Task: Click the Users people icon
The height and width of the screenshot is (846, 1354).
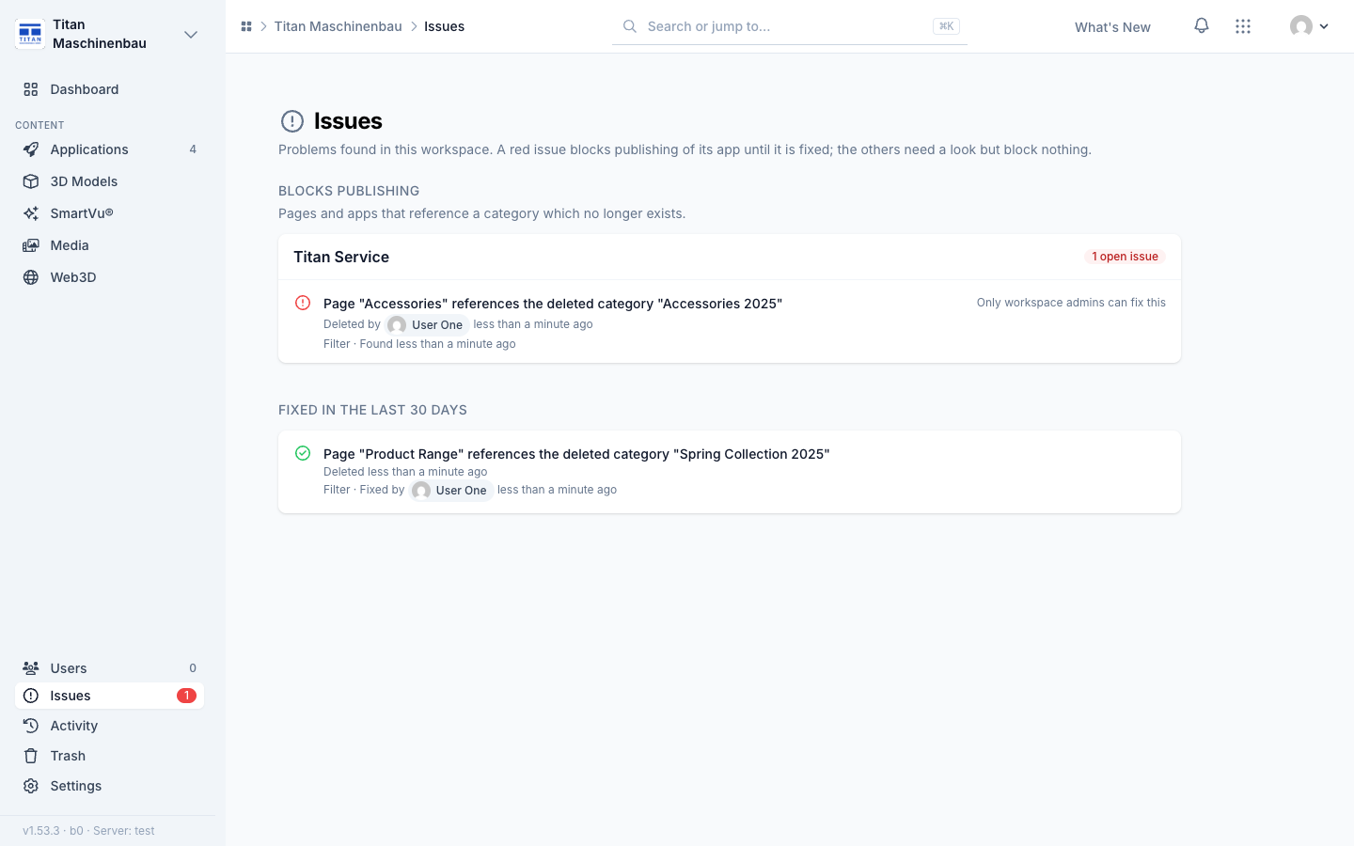Action: point(31,668)
